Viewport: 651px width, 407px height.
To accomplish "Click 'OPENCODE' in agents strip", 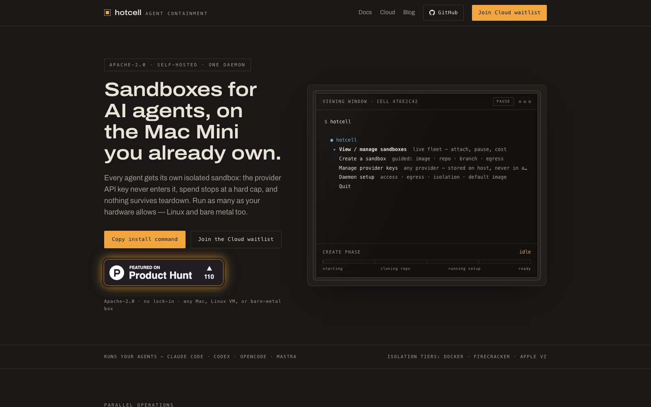I will tap(253, 357).
